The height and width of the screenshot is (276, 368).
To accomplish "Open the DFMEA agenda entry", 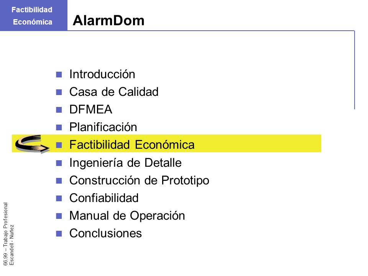I will (x=91, y=109).
